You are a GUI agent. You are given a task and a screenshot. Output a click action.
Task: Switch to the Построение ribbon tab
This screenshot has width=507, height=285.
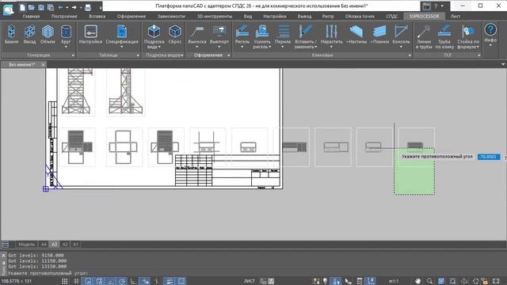coord(64,16)
